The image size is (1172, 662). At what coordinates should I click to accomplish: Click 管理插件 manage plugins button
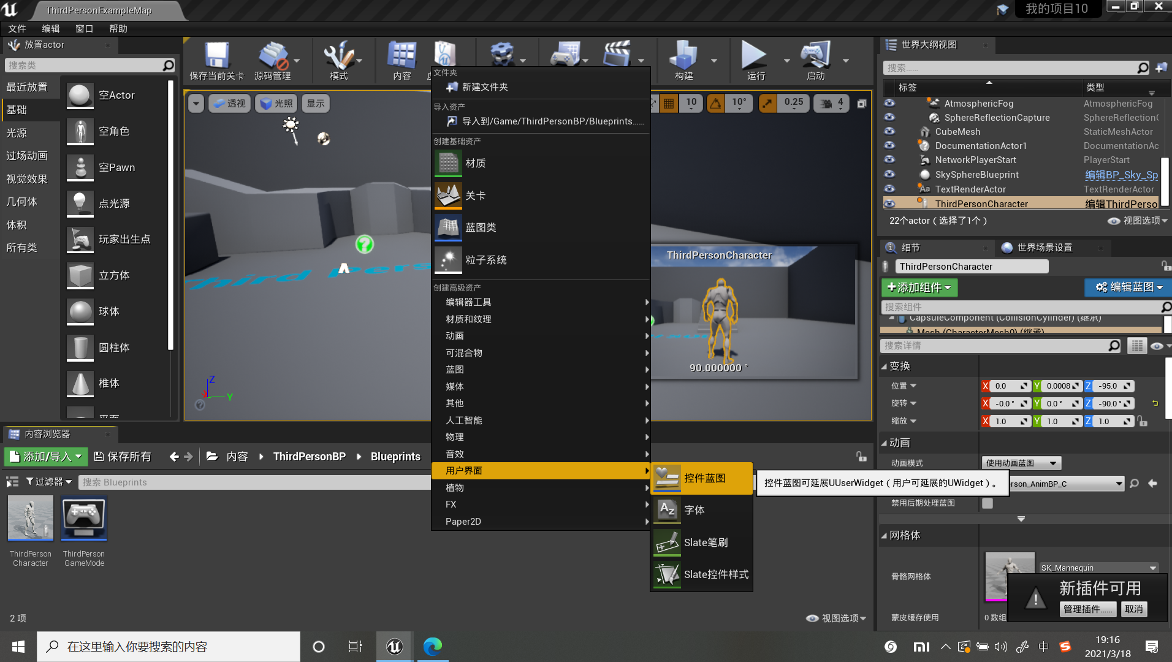click(x=1087, y=609)
